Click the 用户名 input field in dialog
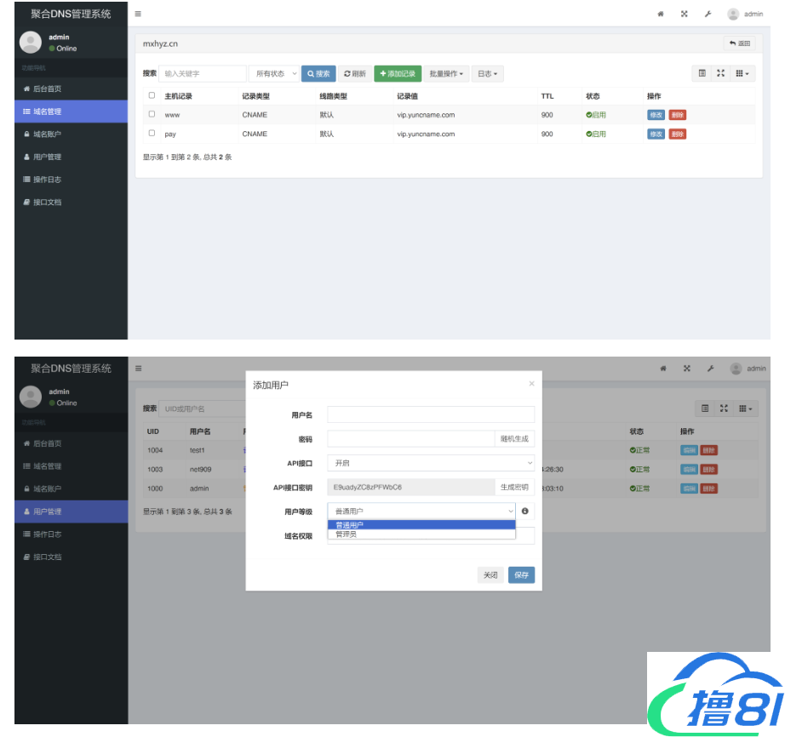 (x=431, y=414)
